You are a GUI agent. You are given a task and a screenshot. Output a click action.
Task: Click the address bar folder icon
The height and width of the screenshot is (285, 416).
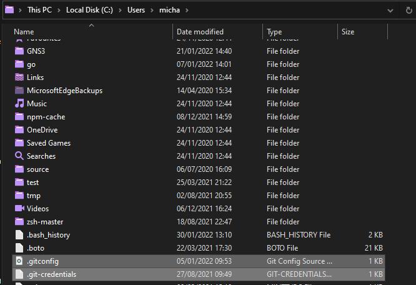coord(10,10)
